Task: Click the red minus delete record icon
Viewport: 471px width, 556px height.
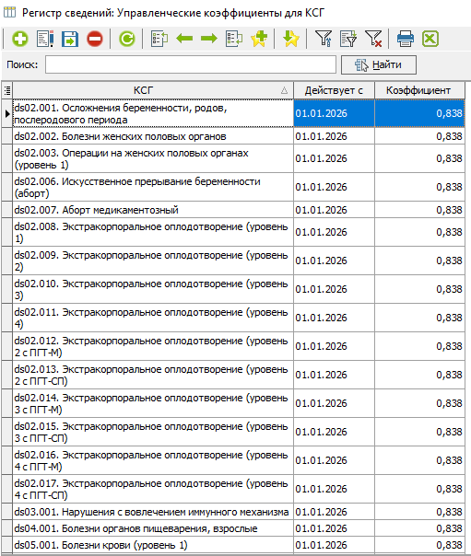Action: coord(95,39)
